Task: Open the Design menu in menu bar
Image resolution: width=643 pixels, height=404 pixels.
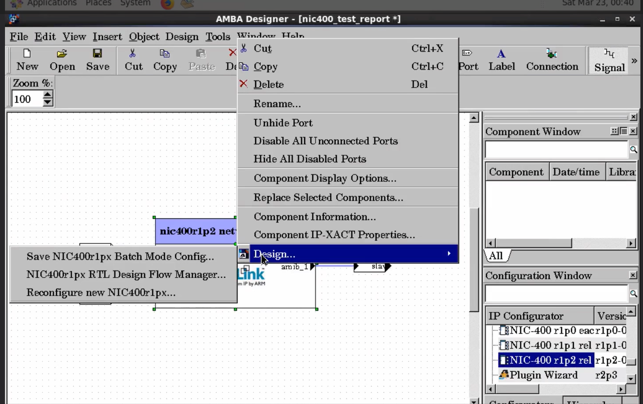Action: coord(182,37)
